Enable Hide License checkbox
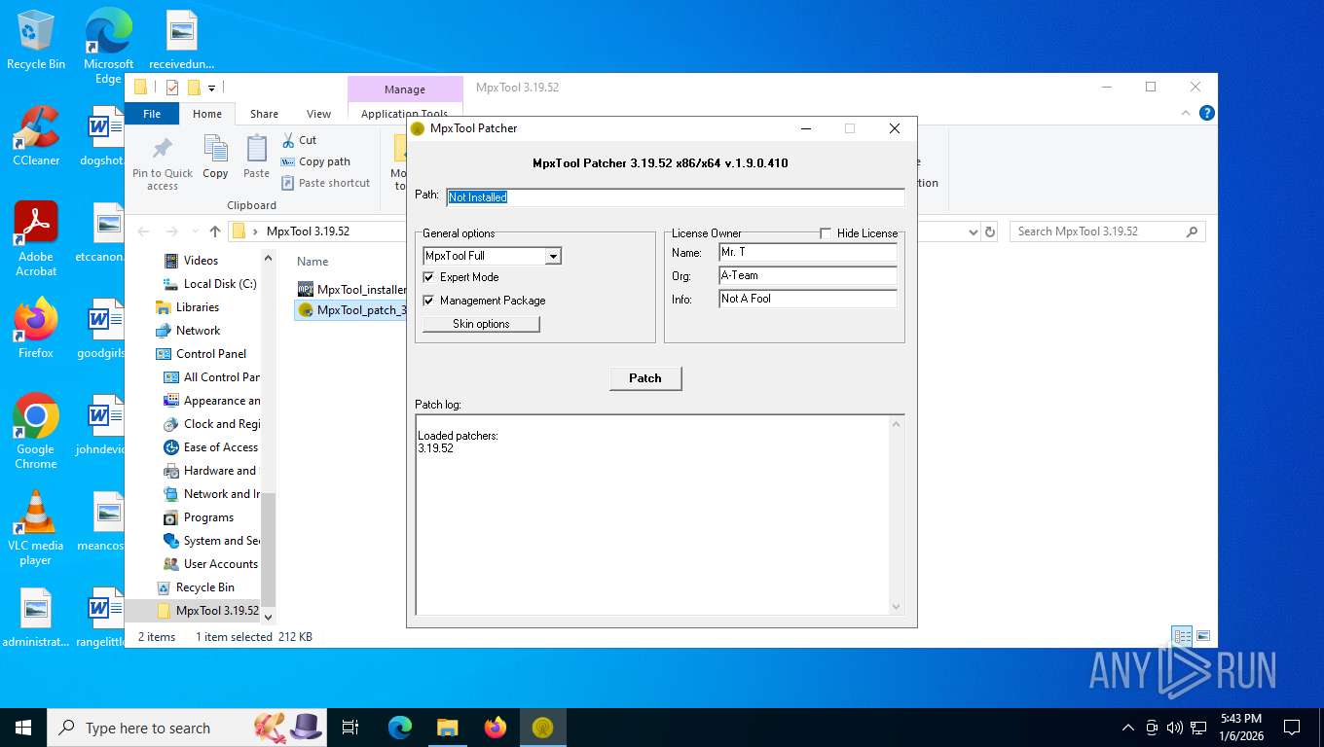1324x747 pixels. (826, 233)
